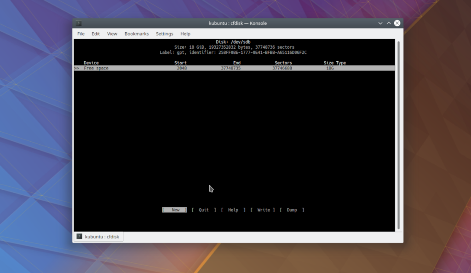Viewport: 471px width, 273px height.
Task: Select the Dump option in cfdisk
Action: pyautogui.click(x=292, y=210)
